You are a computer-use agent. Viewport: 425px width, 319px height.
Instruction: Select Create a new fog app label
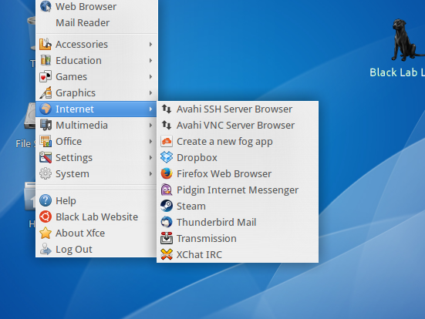click(x=224, y=142)
